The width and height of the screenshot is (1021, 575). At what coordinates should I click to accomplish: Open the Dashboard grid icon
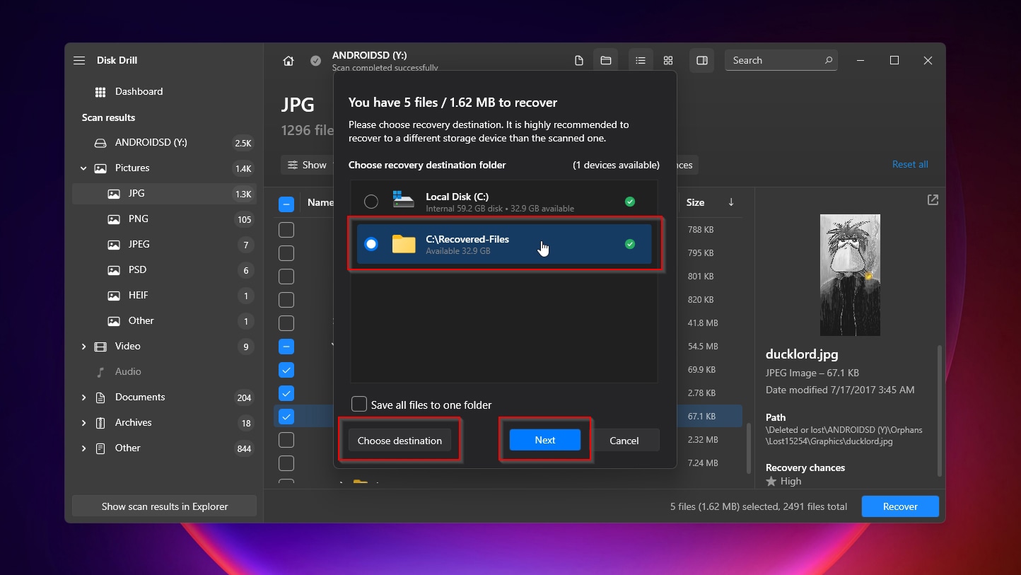click(x=100, y=92)
